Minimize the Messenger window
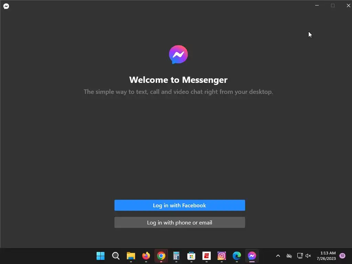Image resolution: width=352 pixels, height=264 pixels. [317, 5]
